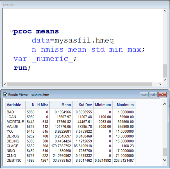Maximize the Results Viewer window
Screen dimensions: 170x169
(153, 95)
